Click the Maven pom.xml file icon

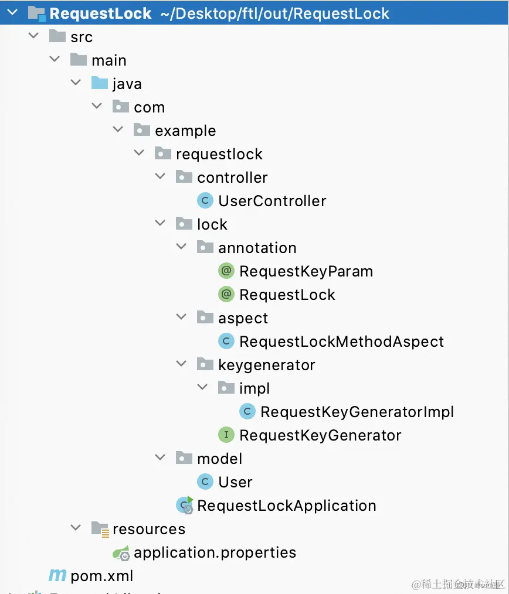click(x=57, y=576)
